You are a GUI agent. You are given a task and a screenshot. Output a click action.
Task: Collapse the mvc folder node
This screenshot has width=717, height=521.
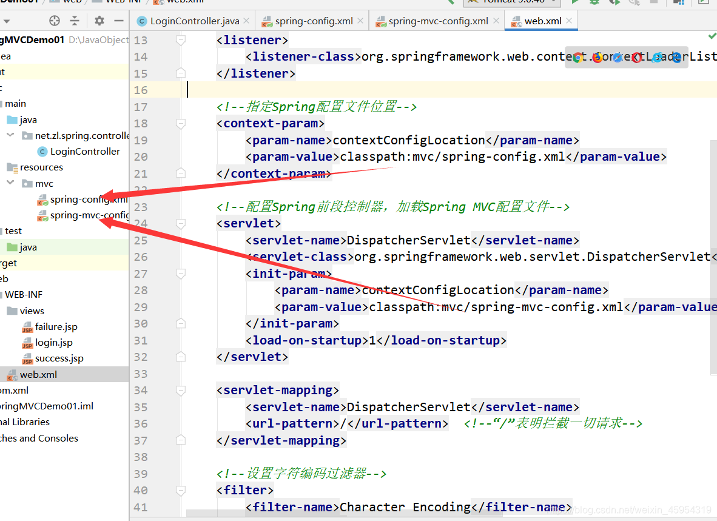pos(10,183)
